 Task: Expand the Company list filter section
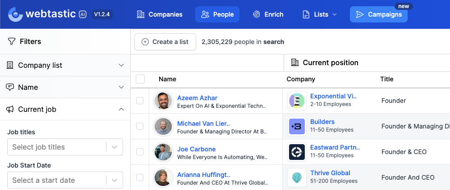(x=121, y=65)
